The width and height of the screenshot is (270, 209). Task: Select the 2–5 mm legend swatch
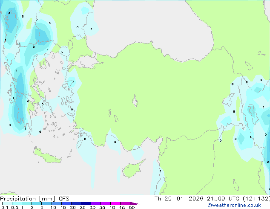(37, 203)
